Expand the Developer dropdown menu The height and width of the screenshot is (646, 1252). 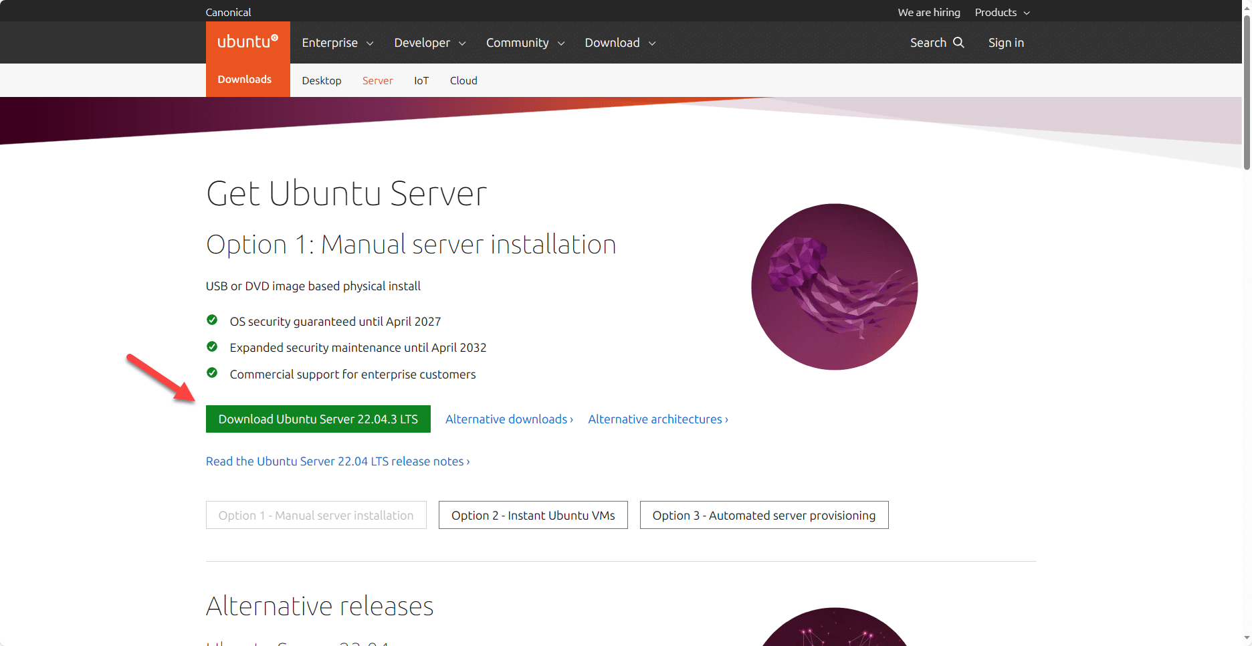click(429, 43)
